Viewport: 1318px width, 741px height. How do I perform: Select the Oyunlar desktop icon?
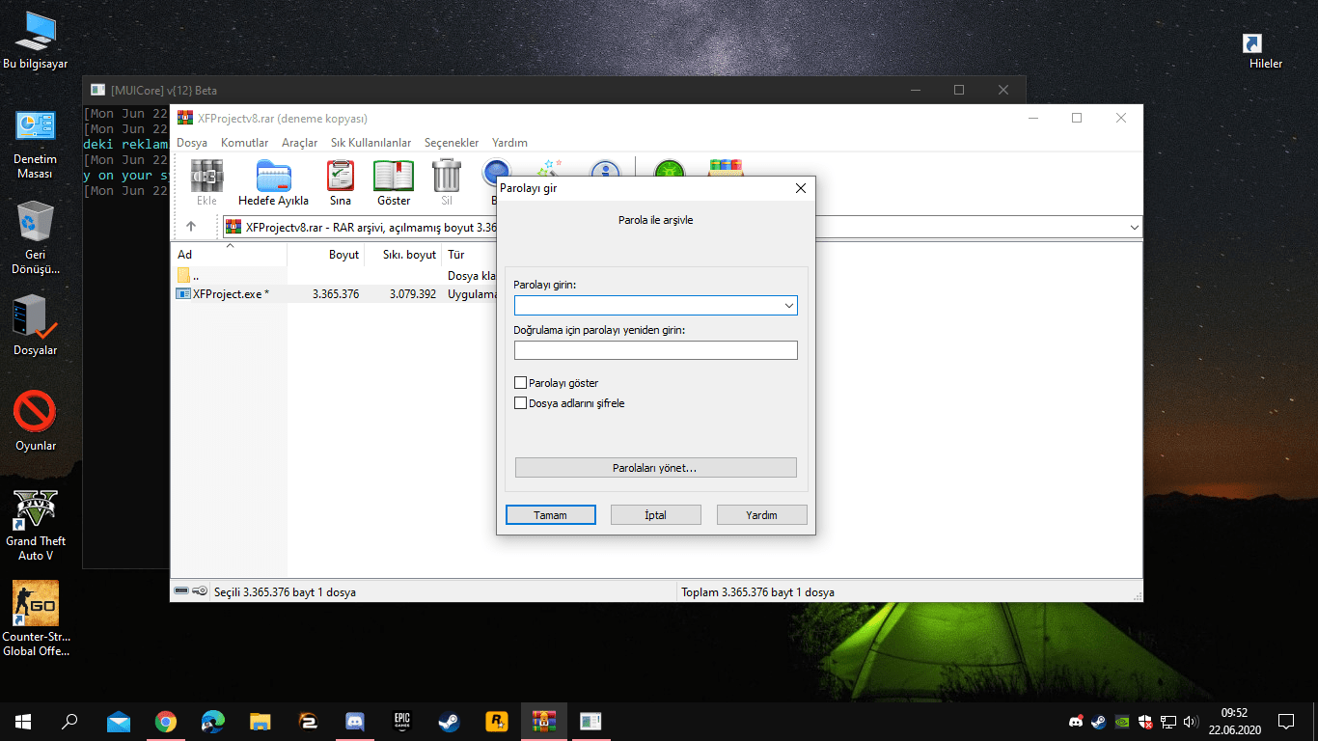[x=35, y=422]
